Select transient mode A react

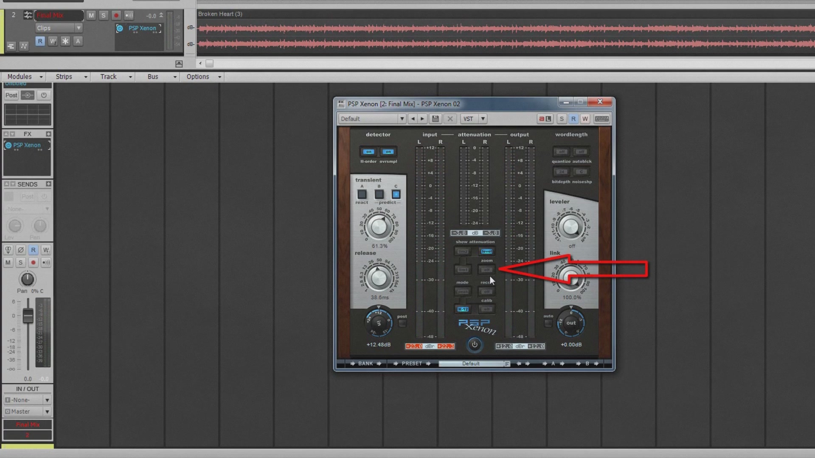(362, 194)
